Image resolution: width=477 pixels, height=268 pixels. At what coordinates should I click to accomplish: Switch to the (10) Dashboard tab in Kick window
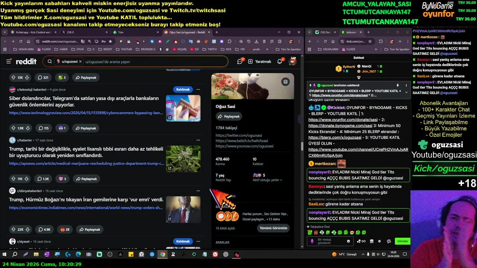click(x=325, y=32)
